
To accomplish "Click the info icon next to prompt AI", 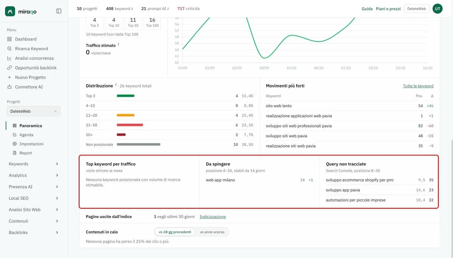I will pyautogui.click(x=168, y=9).
